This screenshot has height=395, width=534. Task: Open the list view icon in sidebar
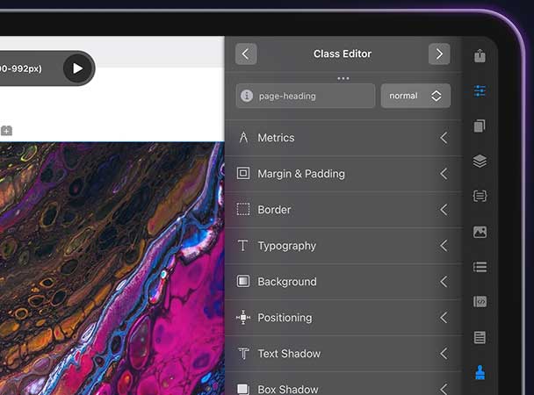[480, 267]
